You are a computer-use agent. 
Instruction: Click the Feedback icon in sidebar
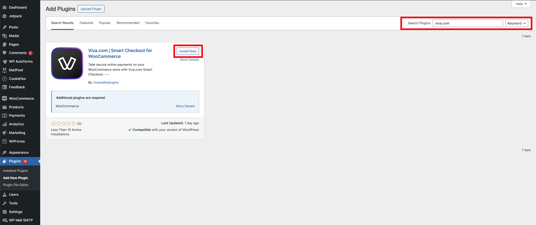[4, 87]
